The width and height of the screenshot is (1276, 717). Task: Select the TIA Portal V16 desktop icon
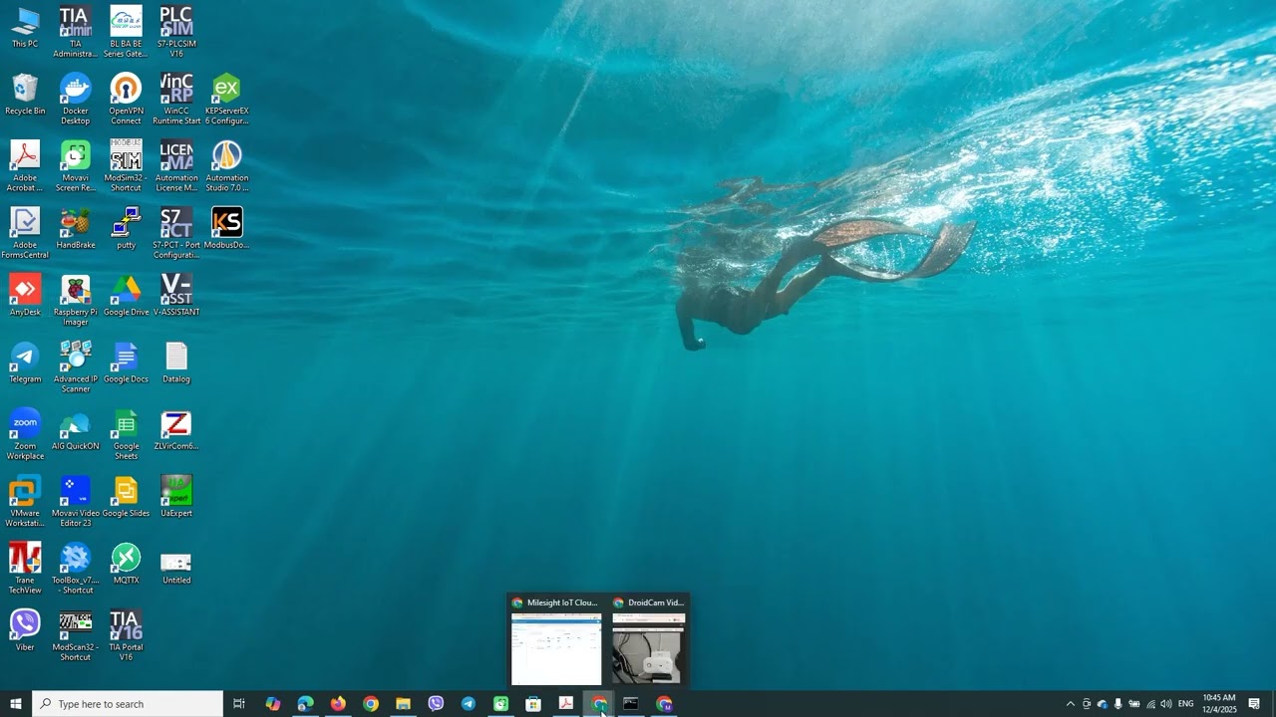(x=126, y=635)
